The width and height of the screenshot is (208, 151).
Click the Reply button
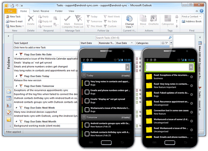(44, 17)
